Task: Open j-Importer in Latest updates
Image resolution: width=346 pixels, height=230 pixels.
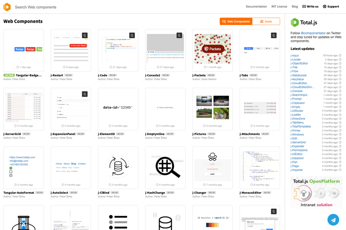Action: click(297, 170)
